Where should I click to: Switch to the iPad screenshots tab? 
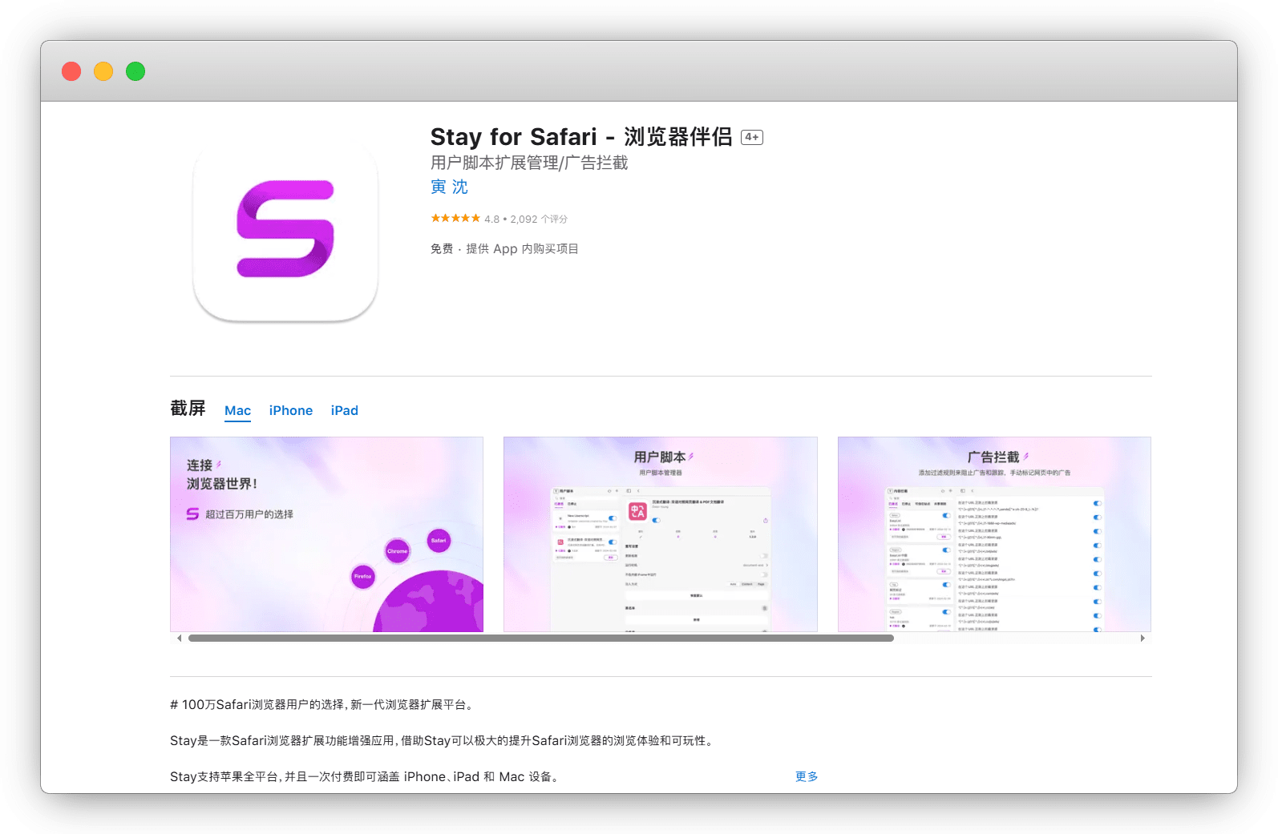pos(344,410)
